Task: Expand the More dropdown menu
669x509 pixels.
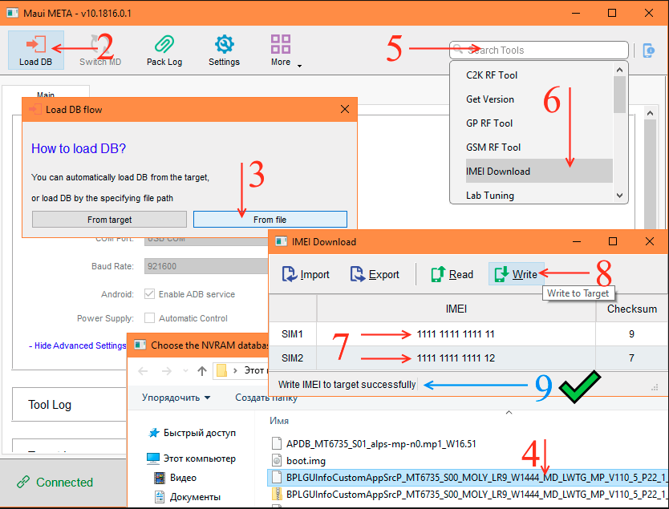Action: coord(282,50)
